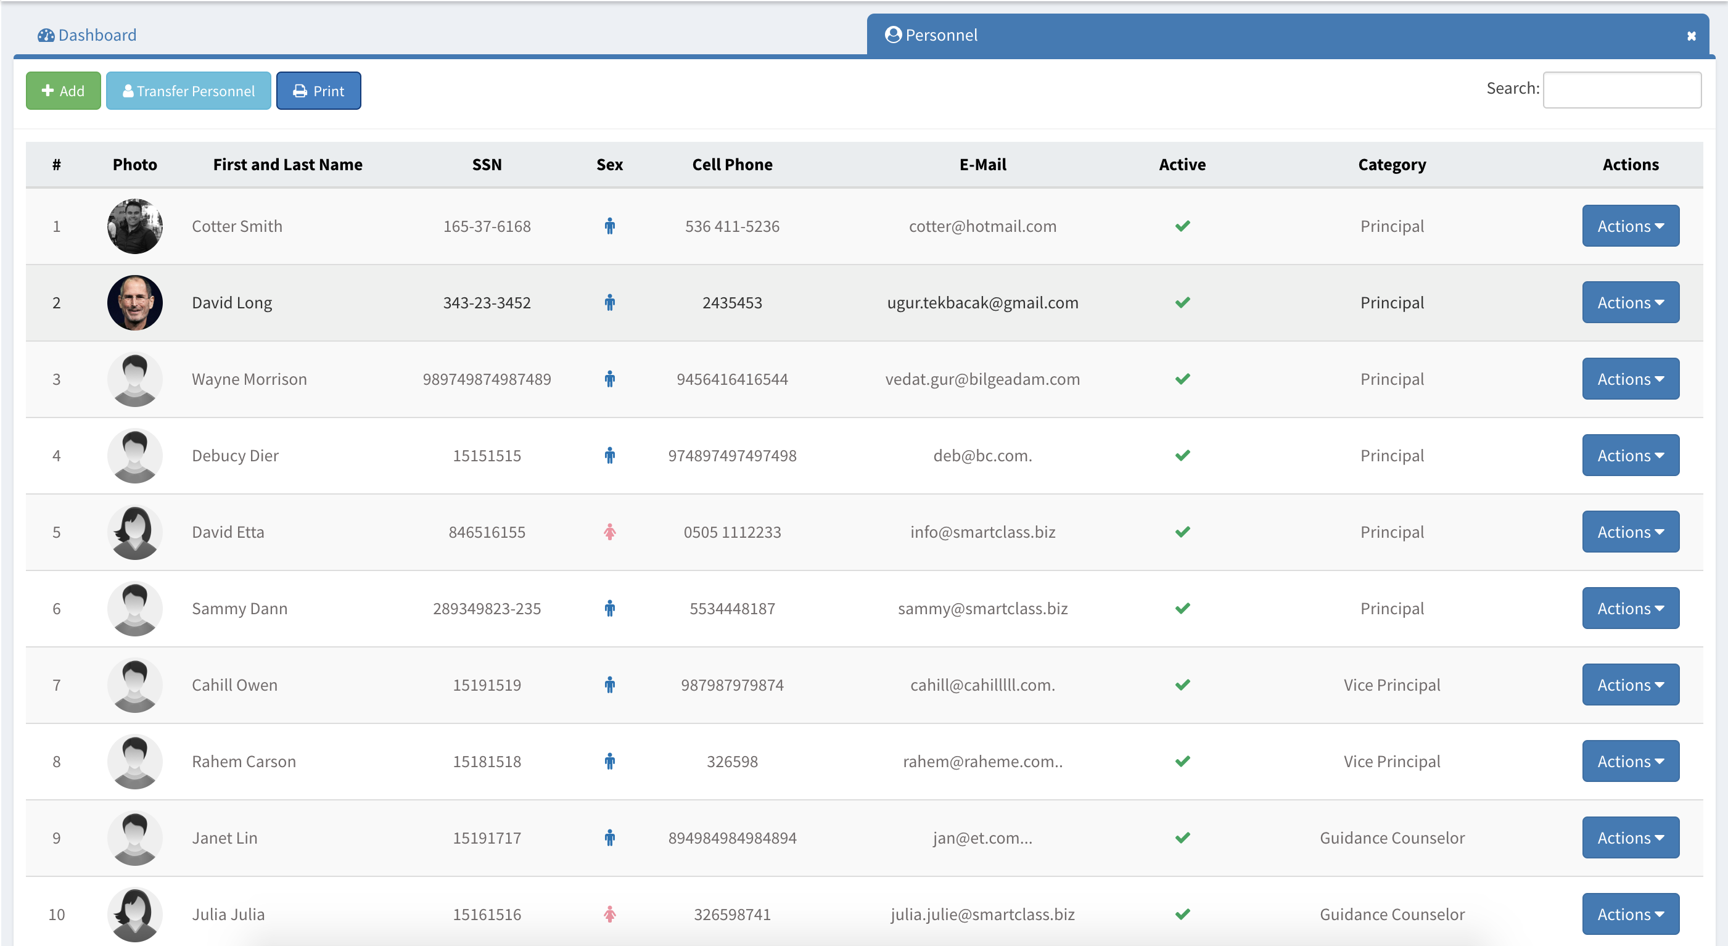The height and width of the screenshot is (946, 1728).
Task: Click the male sex icon for Cotter Smith
Action: (609, 226)
